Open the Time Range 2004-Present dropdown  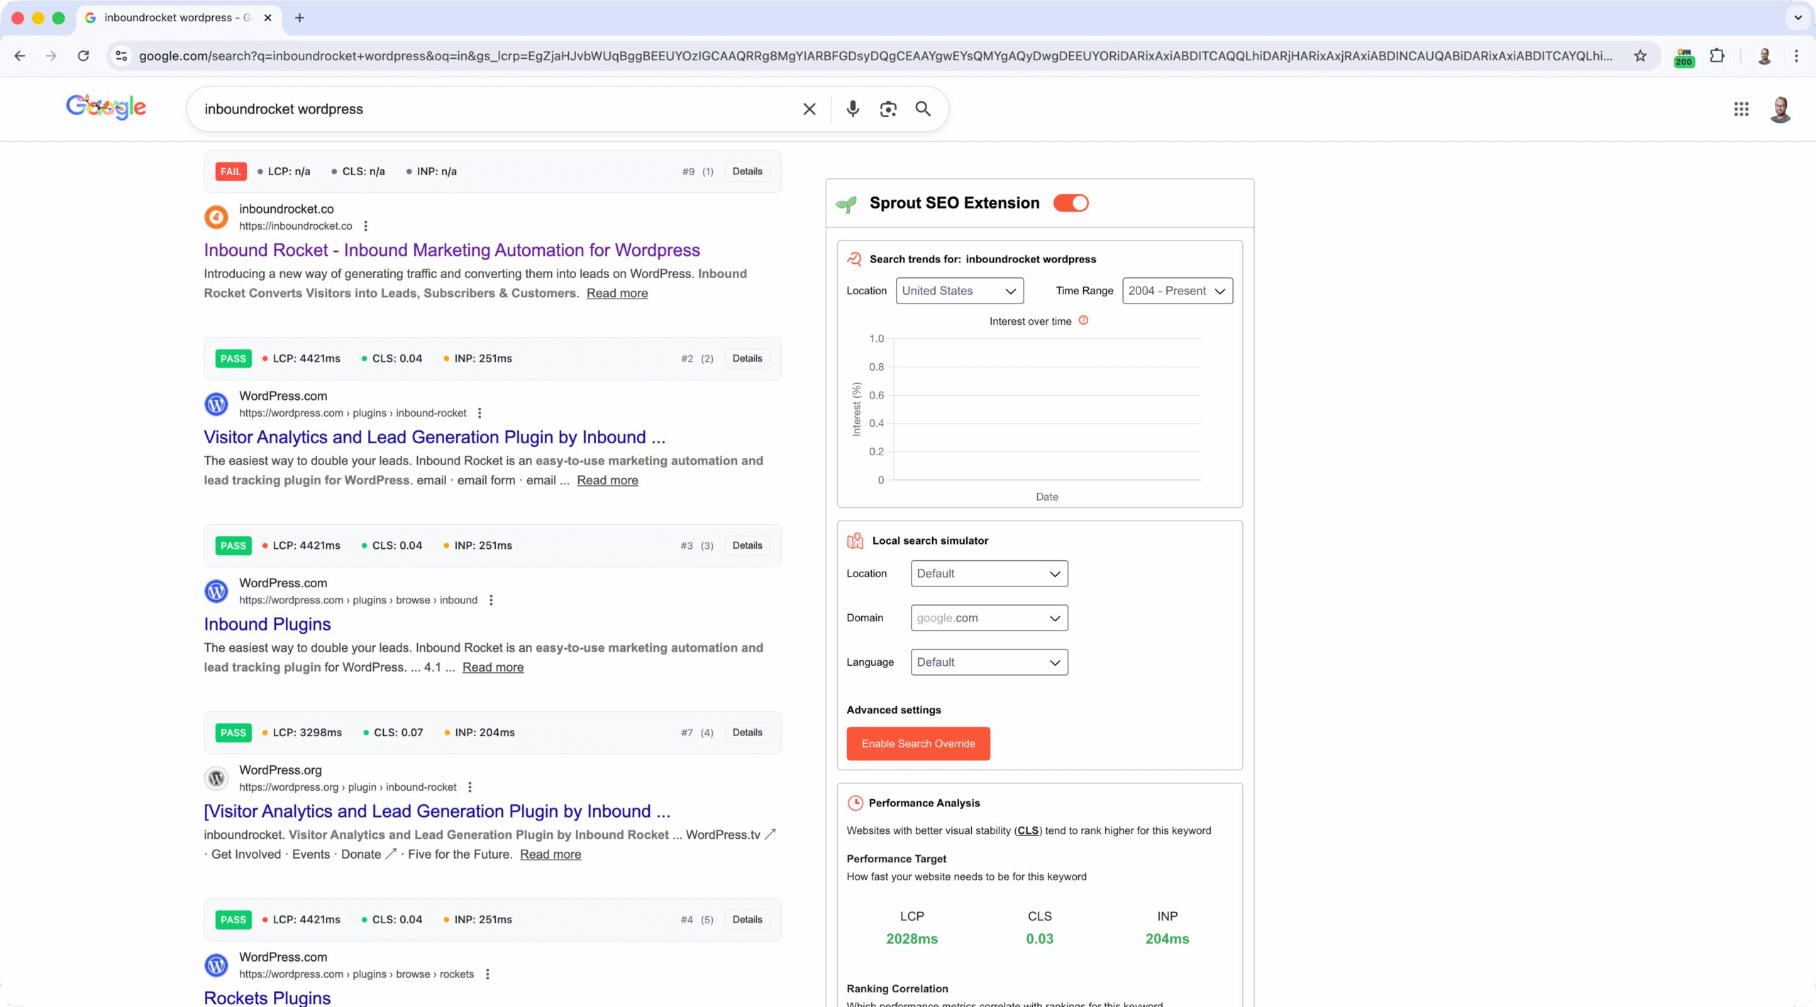click(x=1176, y=290)
